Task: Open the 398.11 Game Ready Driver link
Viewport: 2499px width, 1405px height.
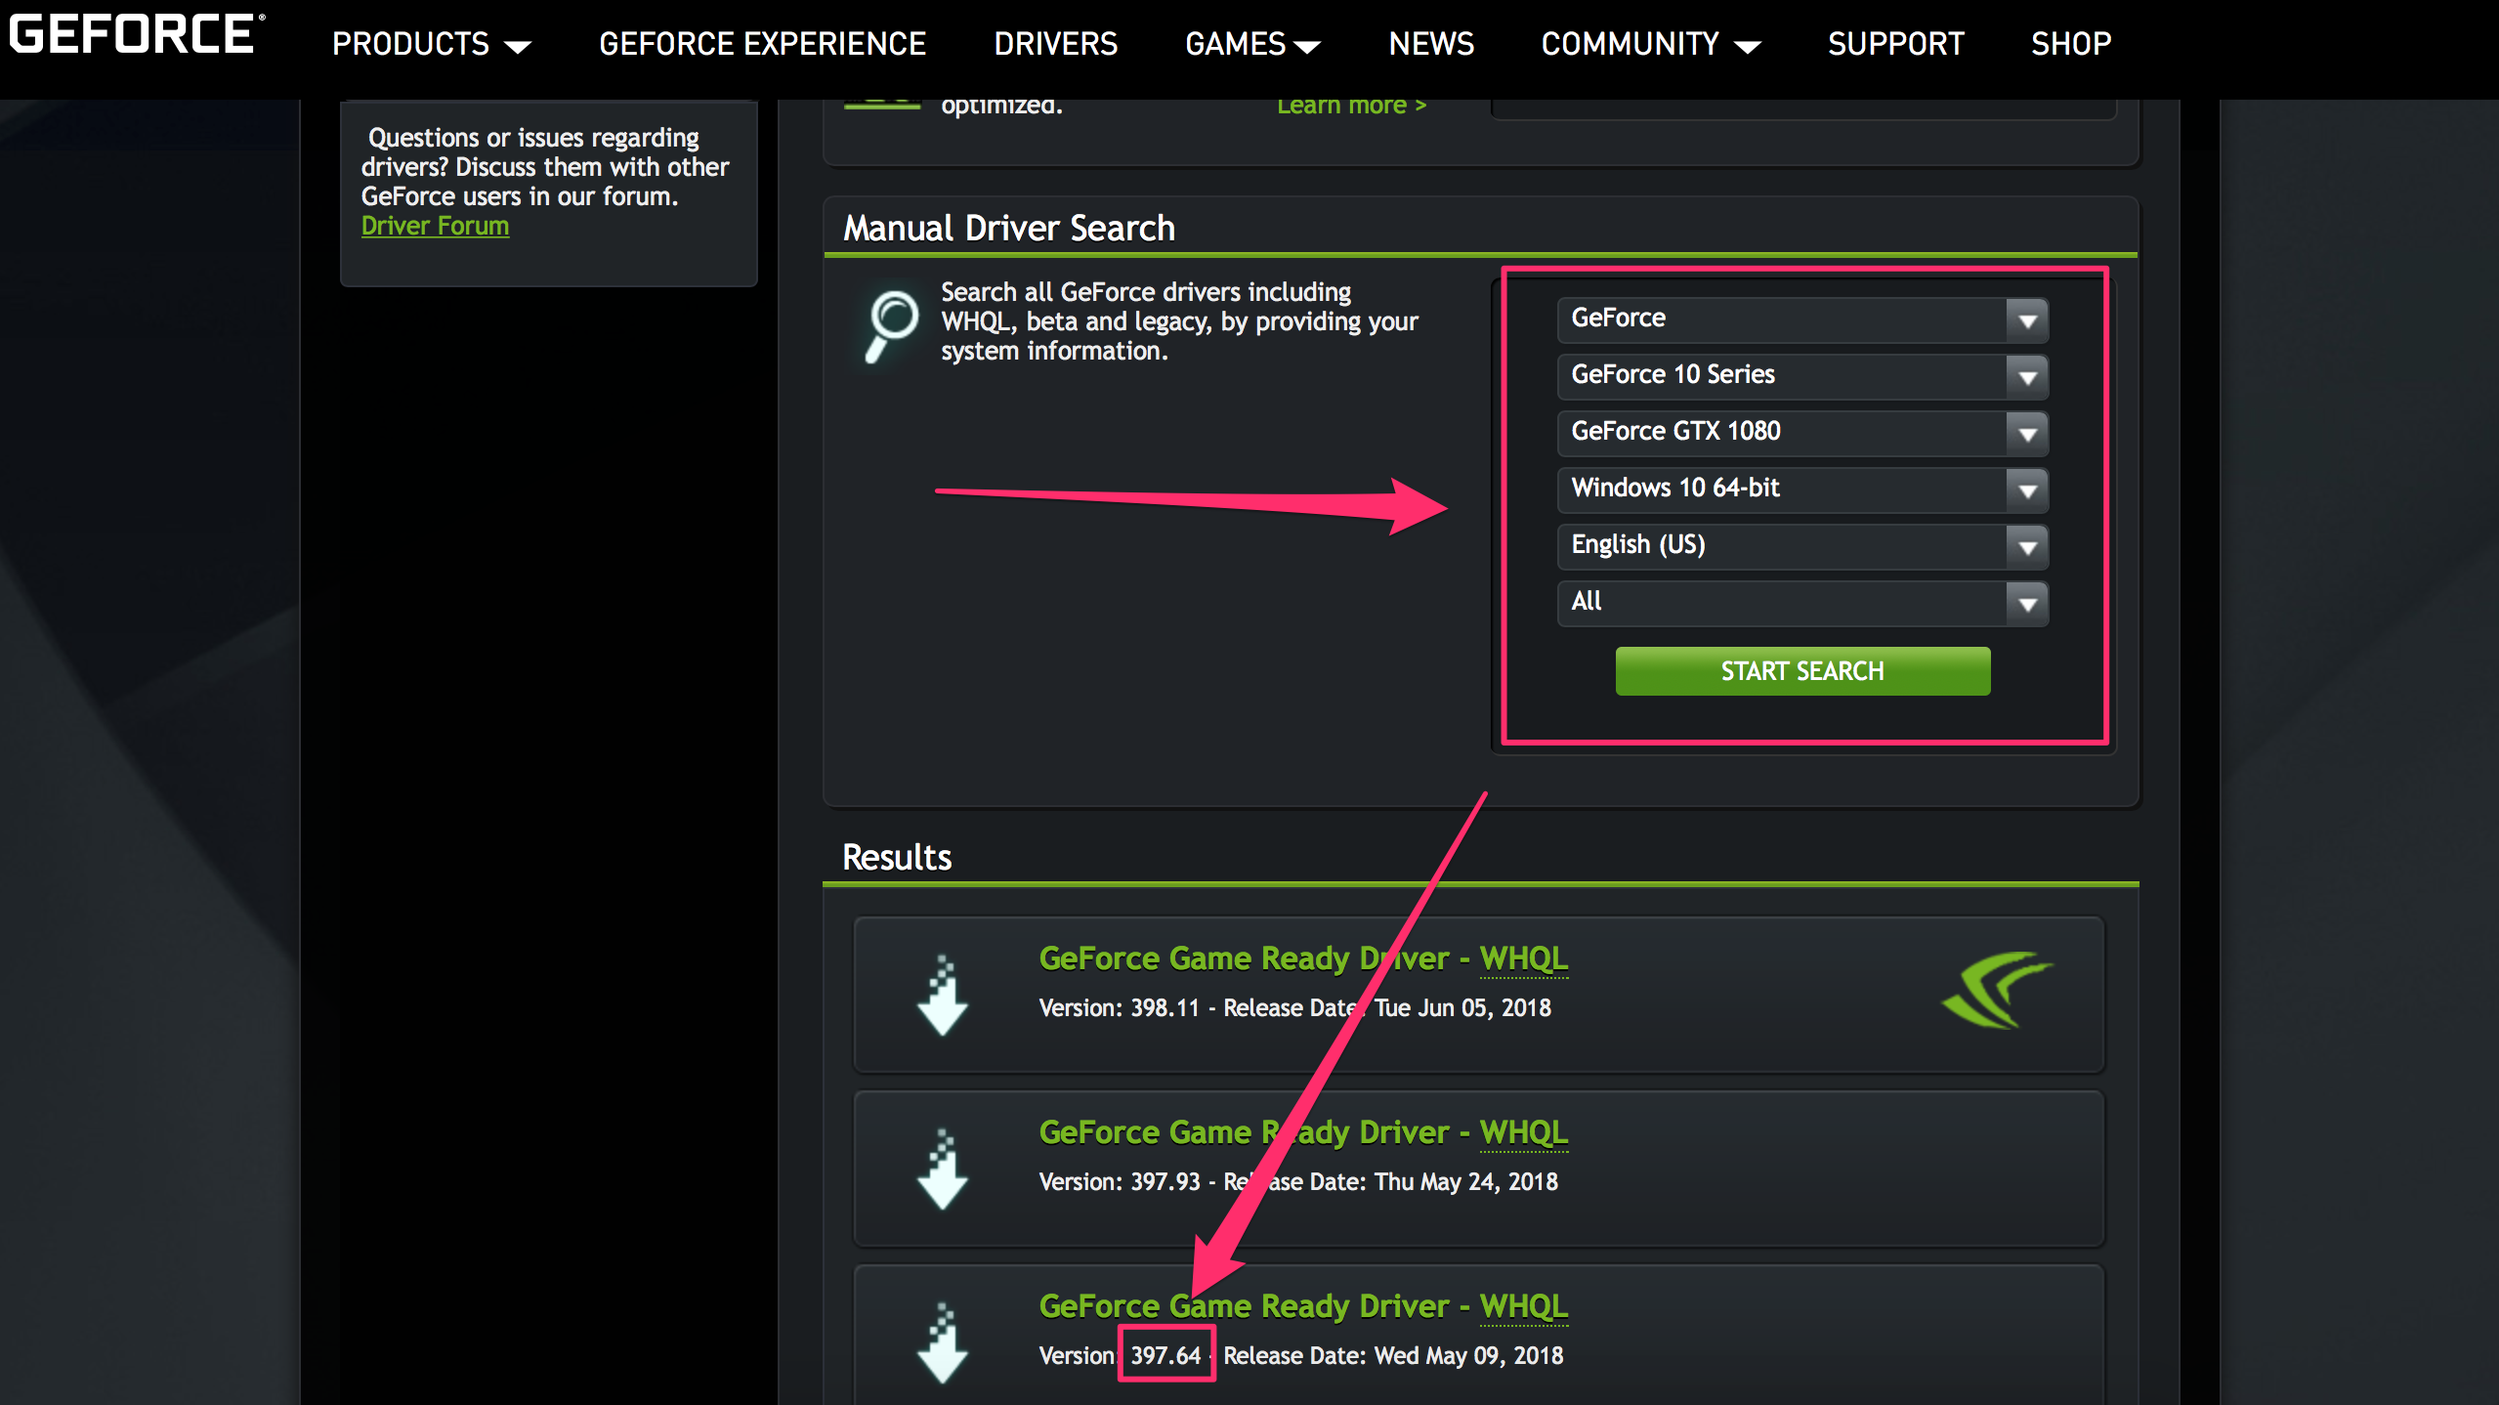Action: (x=1303, y=958)
